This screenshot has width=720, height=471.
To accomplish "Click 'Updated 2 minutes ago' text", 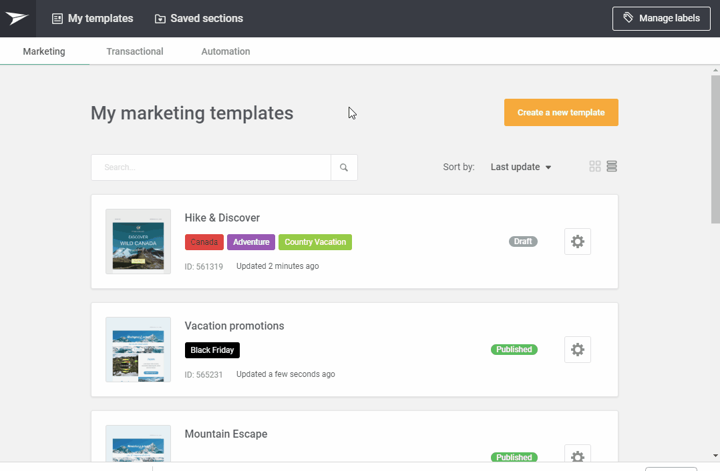I will (277, 266).
